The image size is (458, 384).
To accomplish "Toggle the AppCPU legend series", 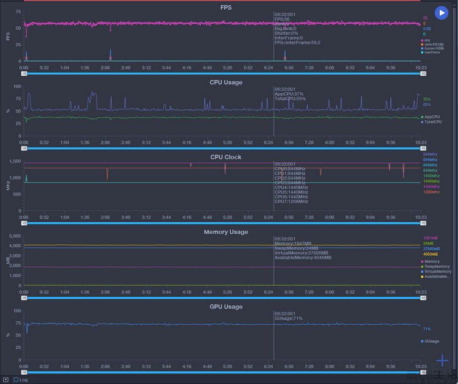I will tap(431, 117).
